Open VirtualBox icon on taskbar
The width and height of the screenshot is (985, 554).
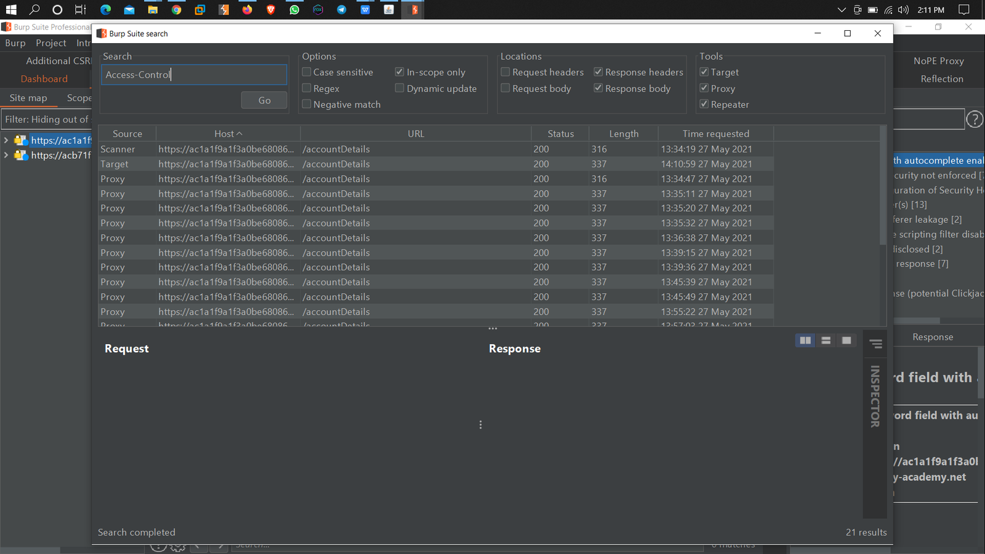coord(200,10)
